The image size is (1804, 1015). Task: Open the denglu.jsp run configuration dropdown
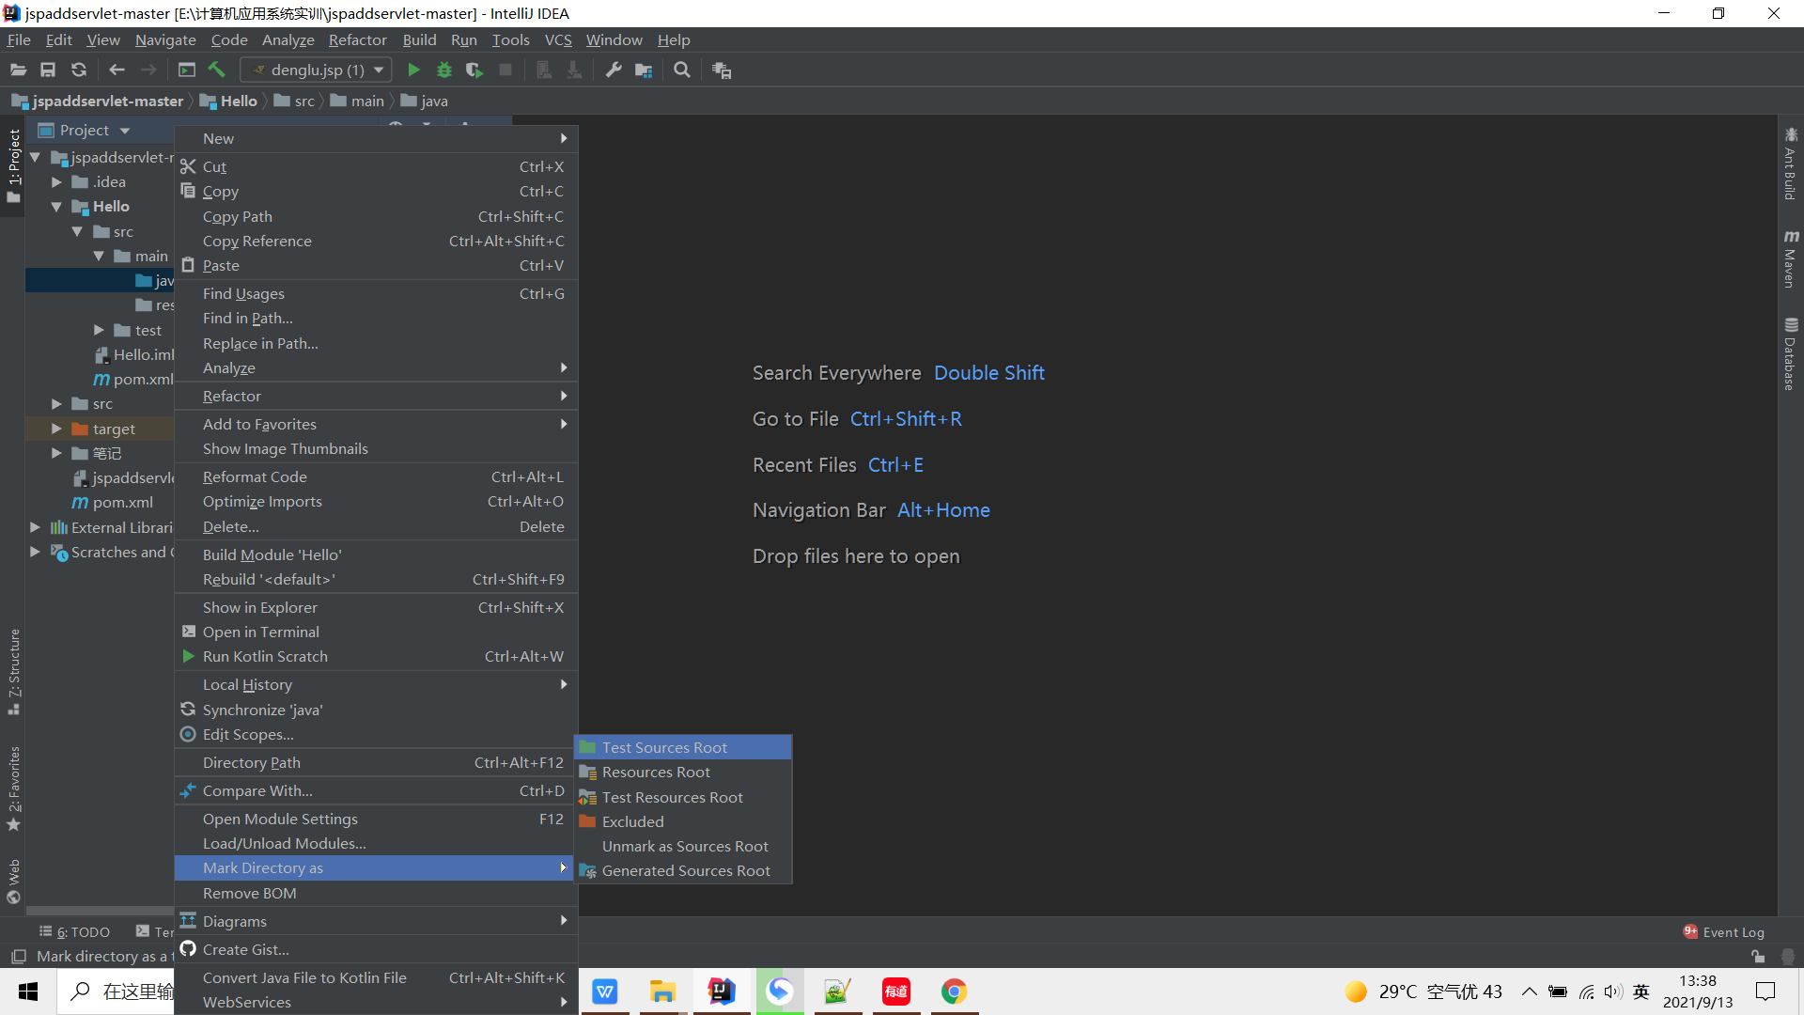(317, 70)
